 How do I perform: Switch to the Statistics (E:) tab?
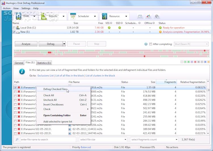click(44, 63)
